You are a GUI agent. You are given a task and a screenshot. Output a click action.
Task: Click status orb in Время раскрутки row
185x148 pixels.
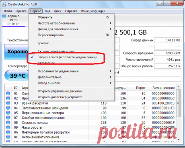coord(8,103)
